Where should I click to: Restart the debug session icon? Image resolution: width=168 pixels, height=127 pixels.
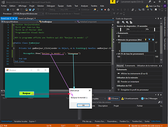[x=109, y=10]
